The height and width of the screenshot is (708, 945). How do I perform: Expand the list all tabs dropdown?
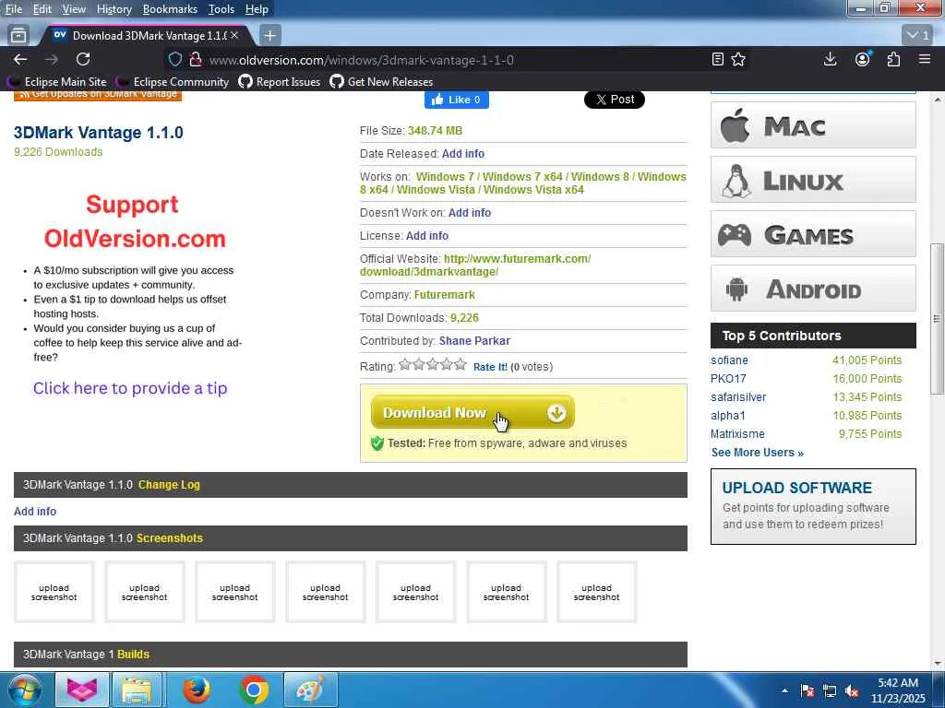(919, 36)
